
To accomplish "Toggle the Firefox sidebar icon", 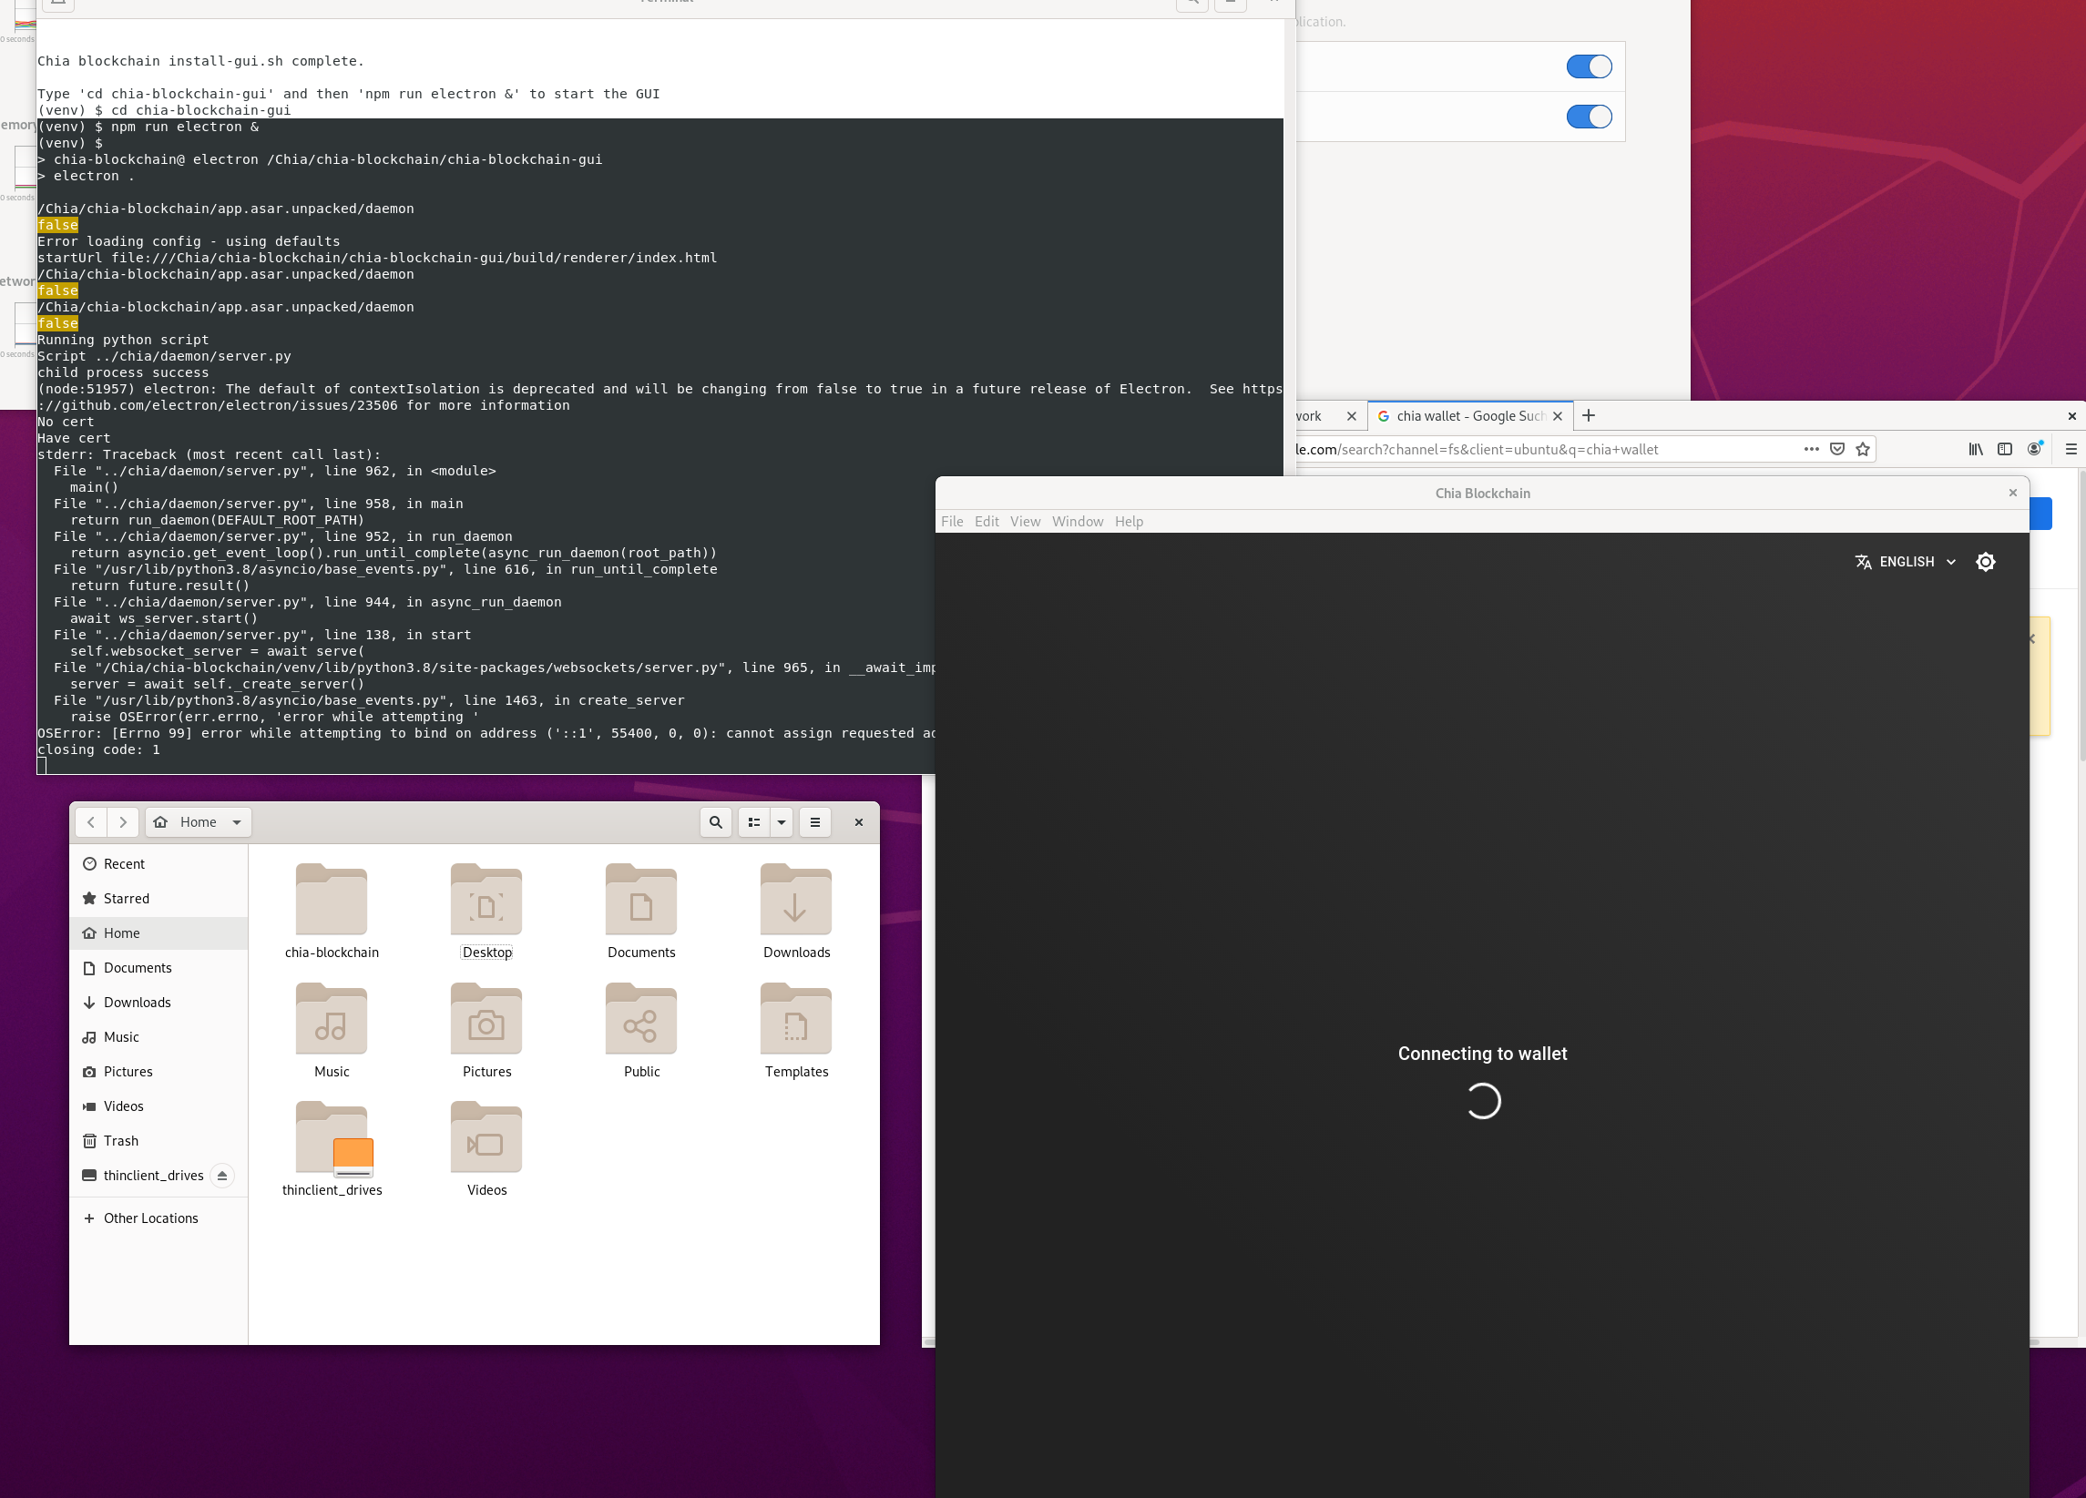I will click(2004, 449).
